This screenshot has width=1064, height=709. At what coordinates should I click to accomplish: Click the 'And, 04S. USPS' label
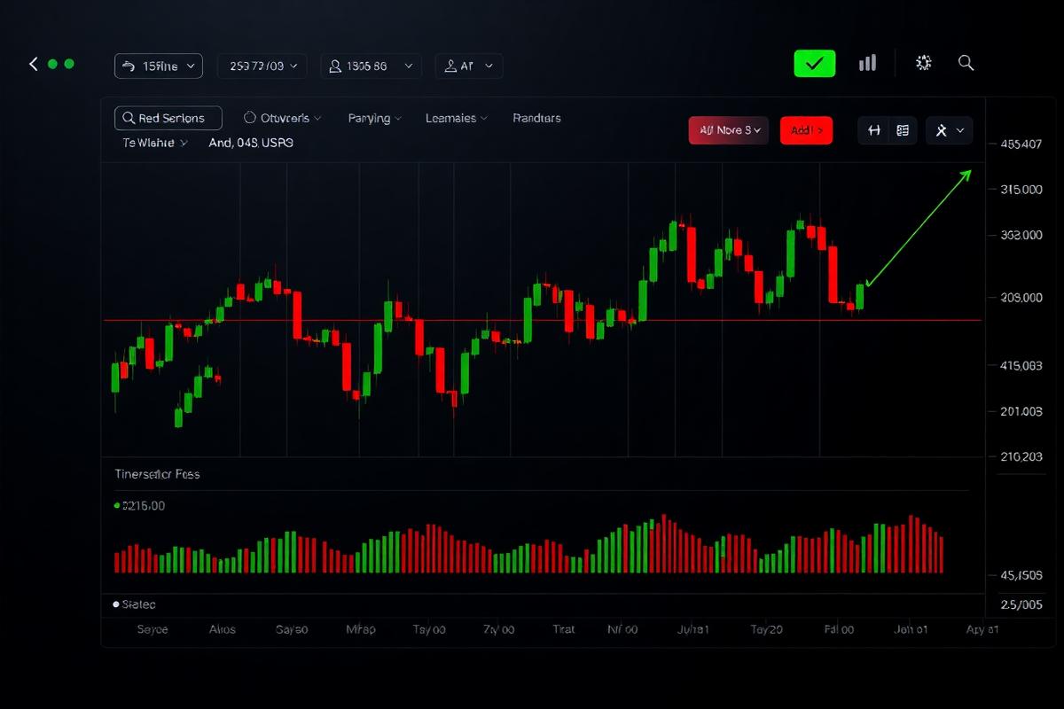(x=251, y=142)
